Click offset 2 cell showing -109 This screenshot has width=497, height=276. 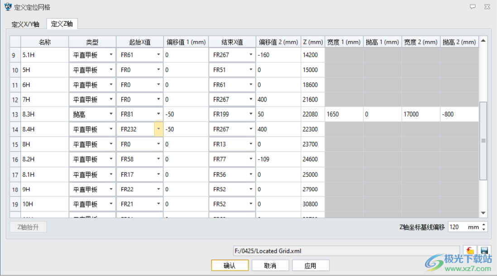point(278,159)
